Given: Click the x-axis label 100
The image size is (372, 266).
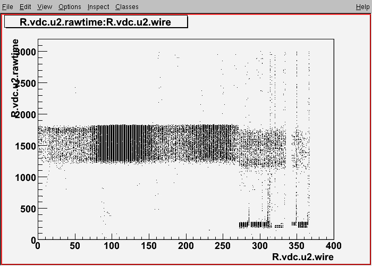Looking at the screenshot, I should (x=112, y=246).
